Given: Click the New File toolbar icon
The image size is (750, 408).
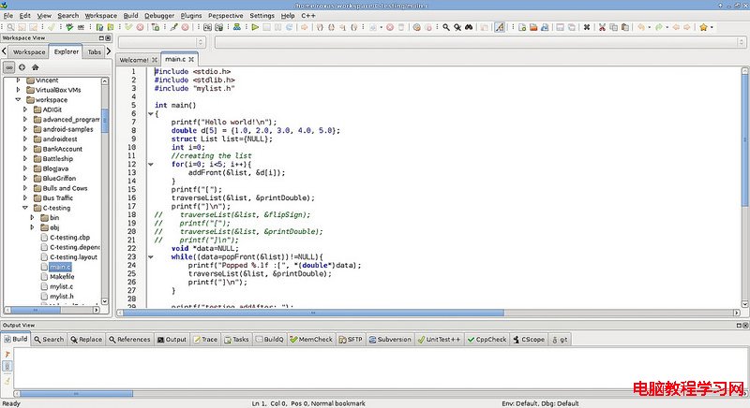Looking at the screenshot, I should pos(522,27).
